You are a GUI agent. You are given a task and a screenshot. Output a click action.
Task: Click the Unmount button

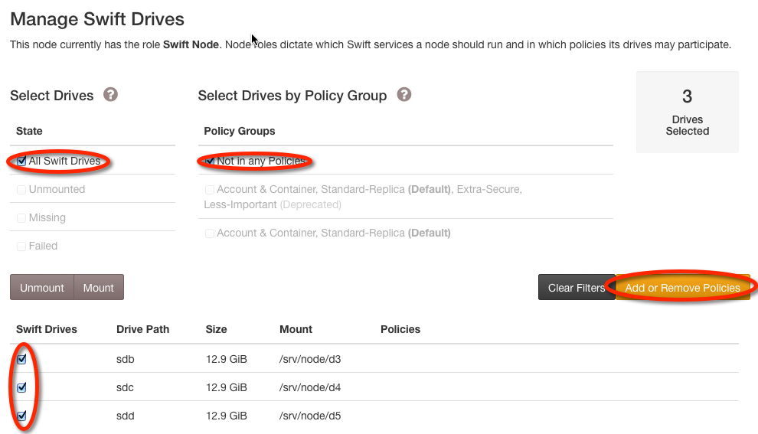[x=42, y=288]
